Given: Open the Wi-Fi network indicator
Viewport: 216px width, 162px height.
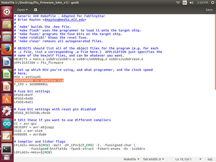Looking at the screenshot, I should (x=178, y=2).
